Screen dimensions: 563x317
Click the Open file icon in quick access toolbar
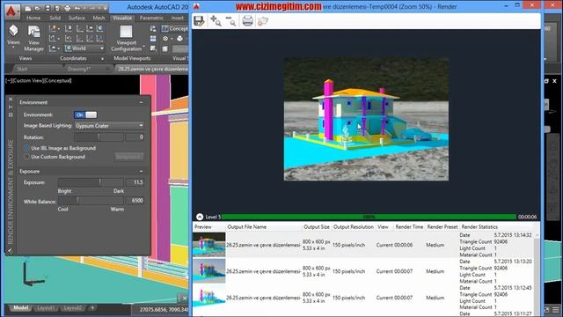click(37, 8)
